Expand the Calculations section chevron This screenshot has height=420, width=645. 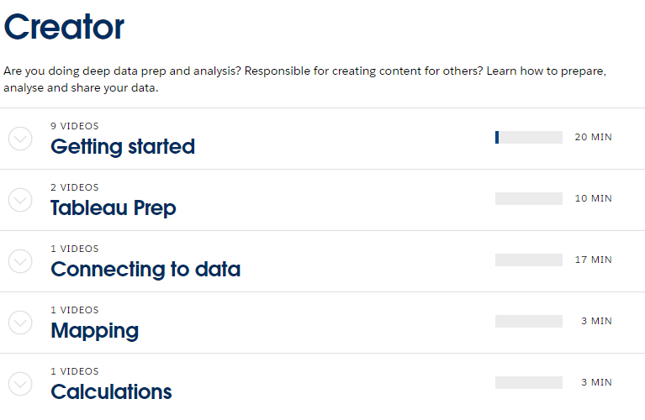(x=20, y=384)
